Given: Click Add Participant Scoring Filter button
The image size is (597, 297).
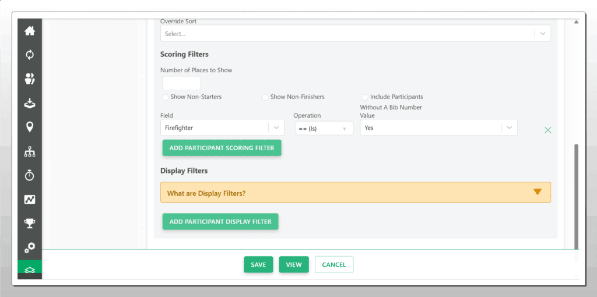Looking at the screenshot, I should 222,148.
